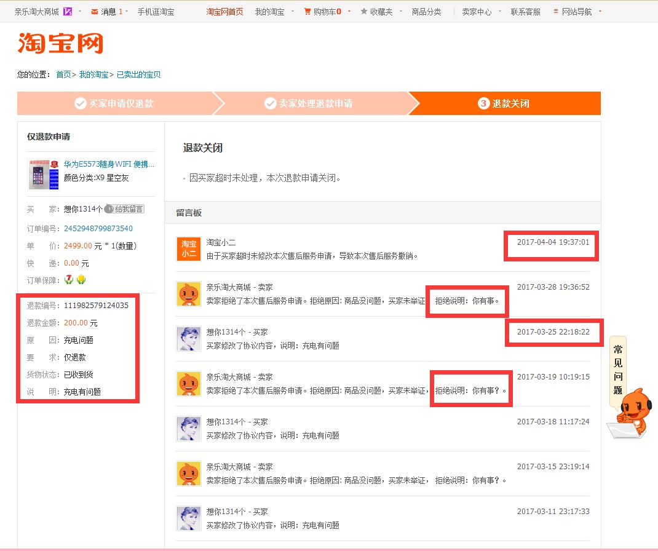Click timestamp 2017-03-25 22:18:22
Screen dimensions: 658x551
pyautogui.click(x=553, y=332)
